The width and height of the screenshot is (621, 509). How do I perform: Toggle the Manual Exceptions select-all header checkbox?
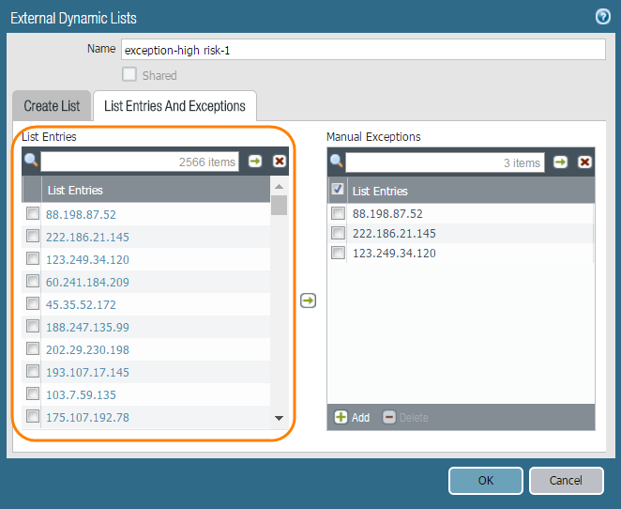pyautogui.click(x=338, y=190)
